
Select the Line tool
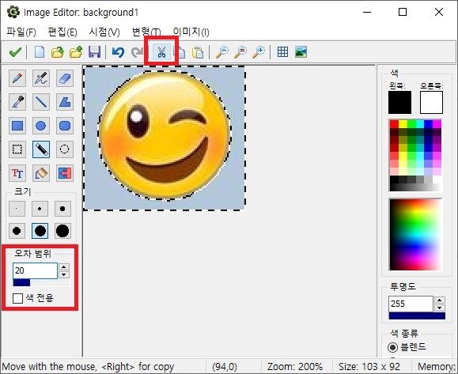point(41,102)
